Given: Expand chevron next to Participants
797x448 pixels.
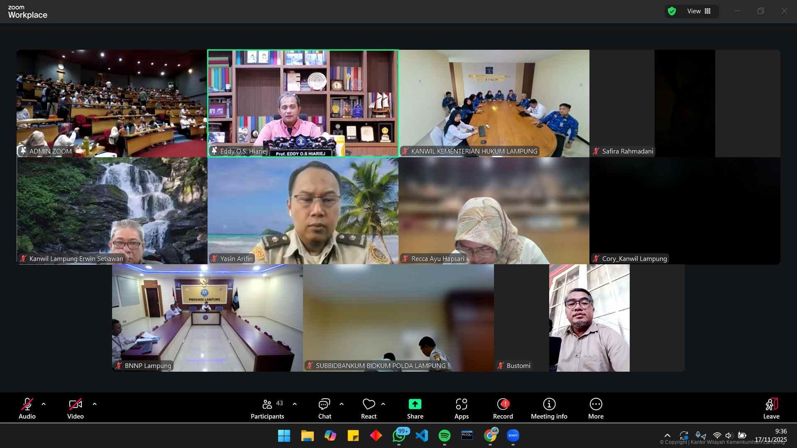Looking at the screenshot, I should click(x=295, y=404).
